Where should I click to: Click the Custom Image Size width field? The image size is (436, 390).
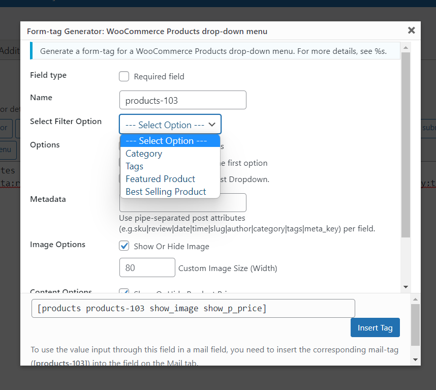147,267
